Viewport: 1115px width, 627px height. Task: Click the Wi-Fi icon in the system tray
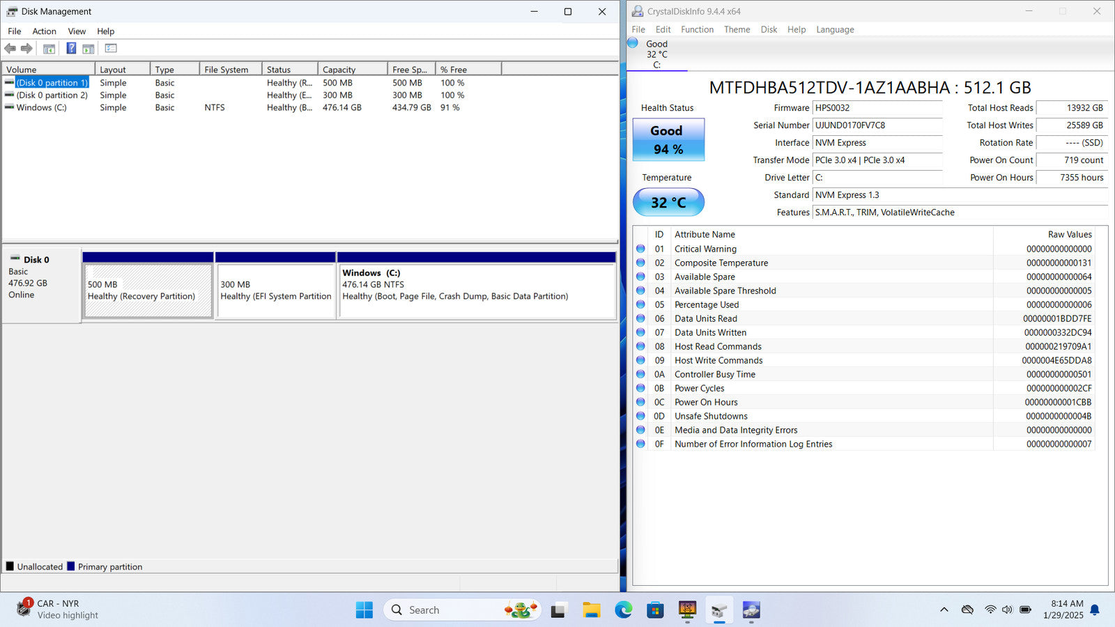point(990,610)
